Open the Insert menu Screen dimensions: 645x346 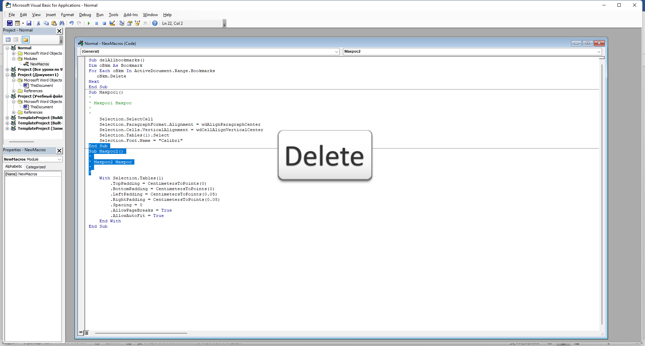[51, 15]
